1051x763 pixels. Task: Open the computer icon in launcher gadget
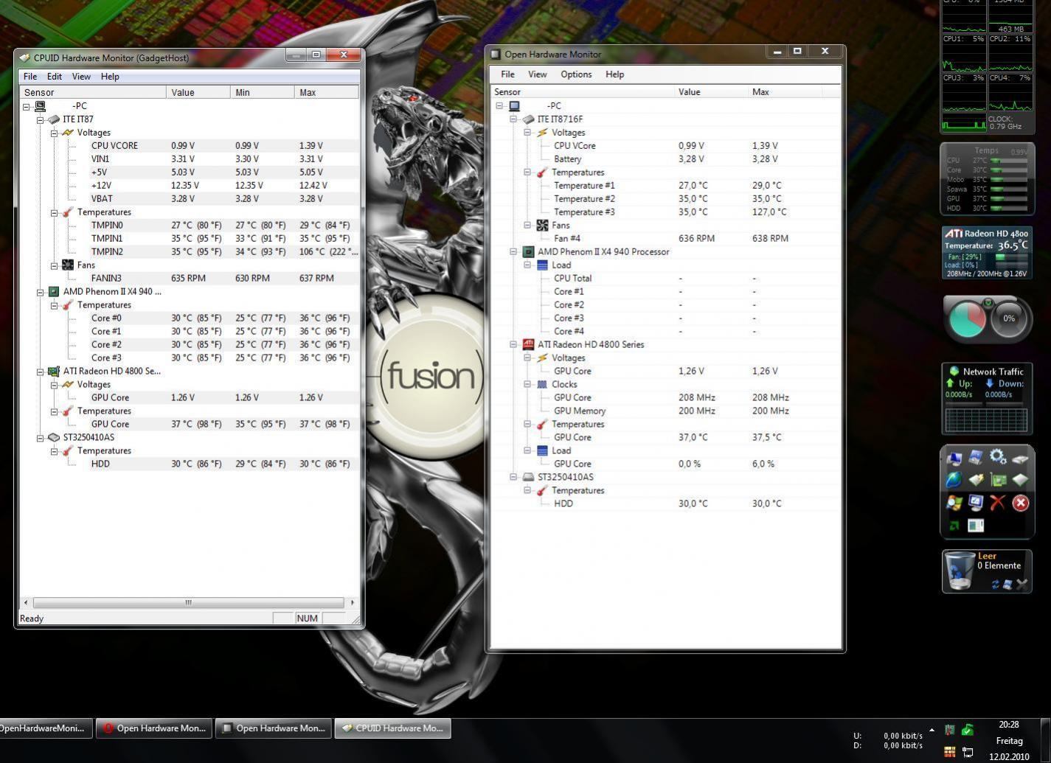coord(954,459)
